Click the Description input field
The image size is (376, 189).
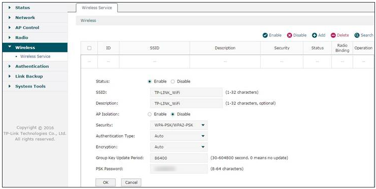coord(186,103)
